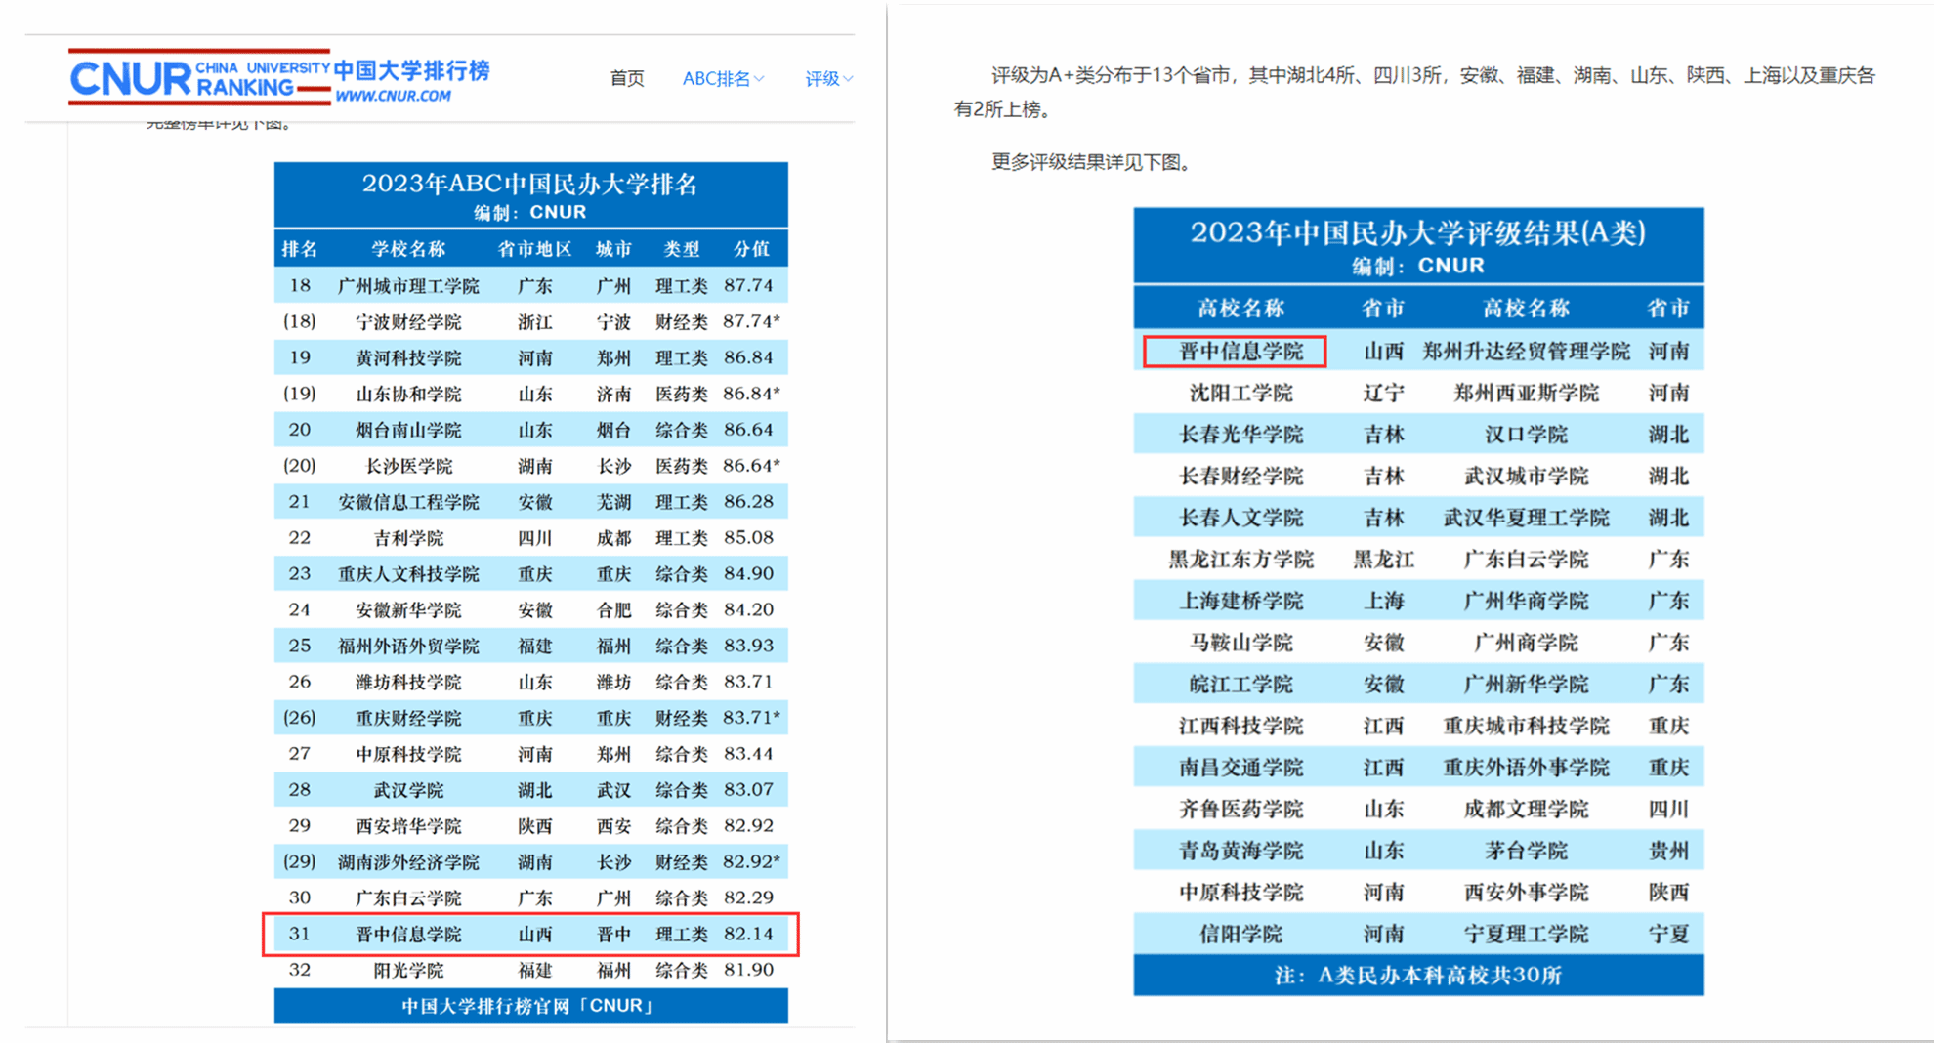This screenshot has width=1934, height=1043.
Task: Select the highlighted rank 31 晋中信息学院 row
Action: (x=530, y=934)
